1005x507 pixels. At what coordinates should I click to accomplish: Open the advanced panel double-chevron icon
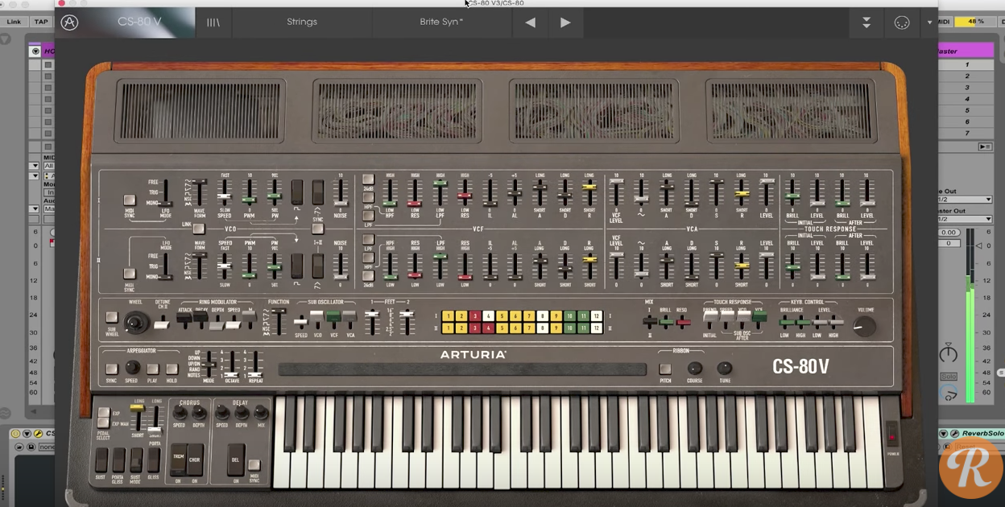[x=866, y=23]
